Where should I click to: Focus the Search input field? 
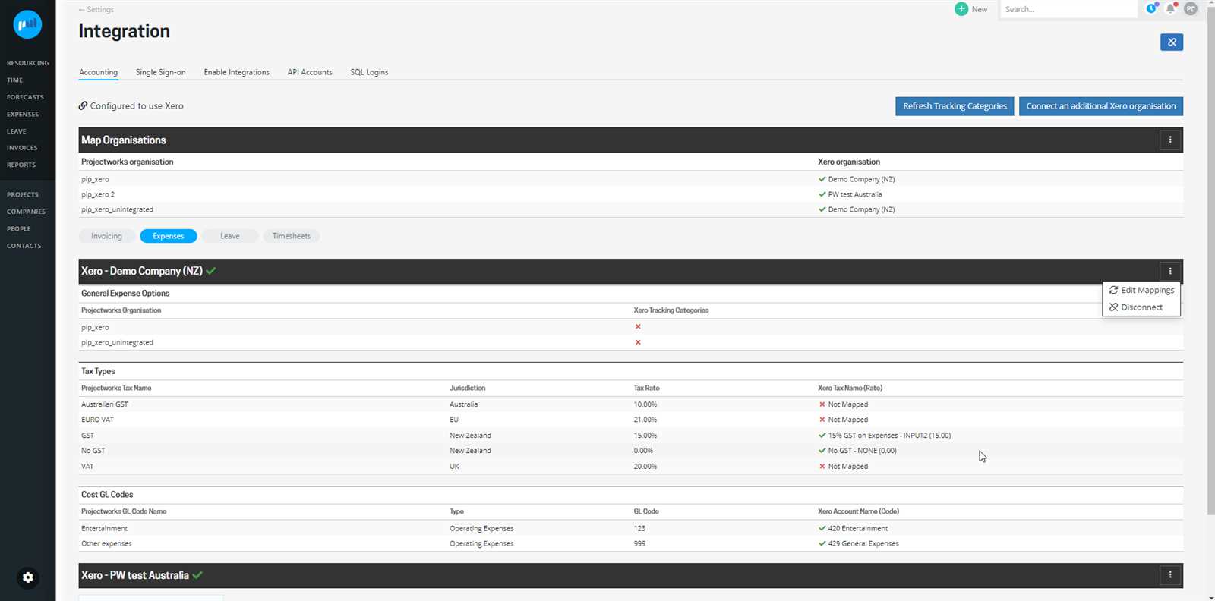coord(1068,9)
